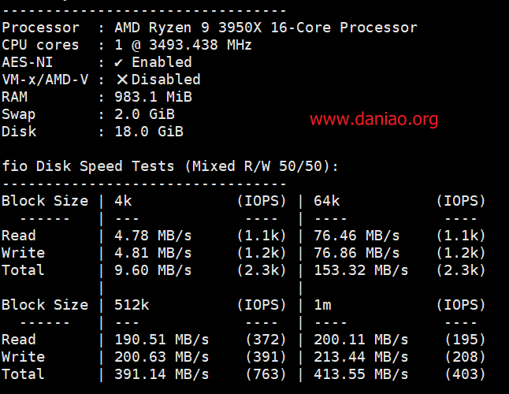Click the 512k total IOPS value (763)
This screenshot has height=394, width=509.
click(266, 374)
